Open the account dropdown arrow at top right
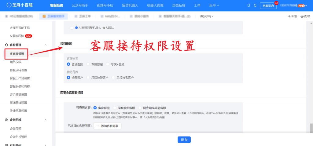 pyautogui.click(x=306, y=6)
